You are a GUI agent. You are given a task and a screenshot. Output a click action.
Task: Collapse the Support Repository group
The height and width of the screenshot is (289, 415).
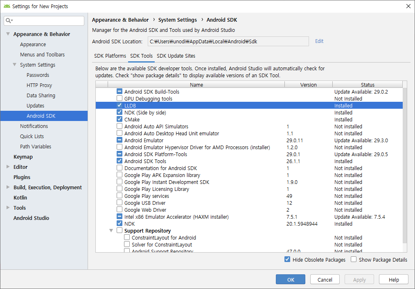[x=111, y=231]
